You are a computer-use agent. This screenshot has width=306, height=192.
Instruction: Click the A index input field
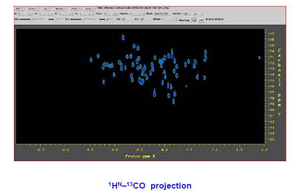click(83, 14)
